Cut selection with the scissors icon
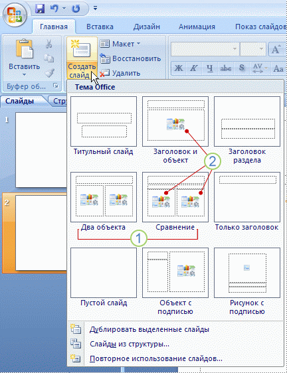The image size is (287, 373). click(49, 44)
